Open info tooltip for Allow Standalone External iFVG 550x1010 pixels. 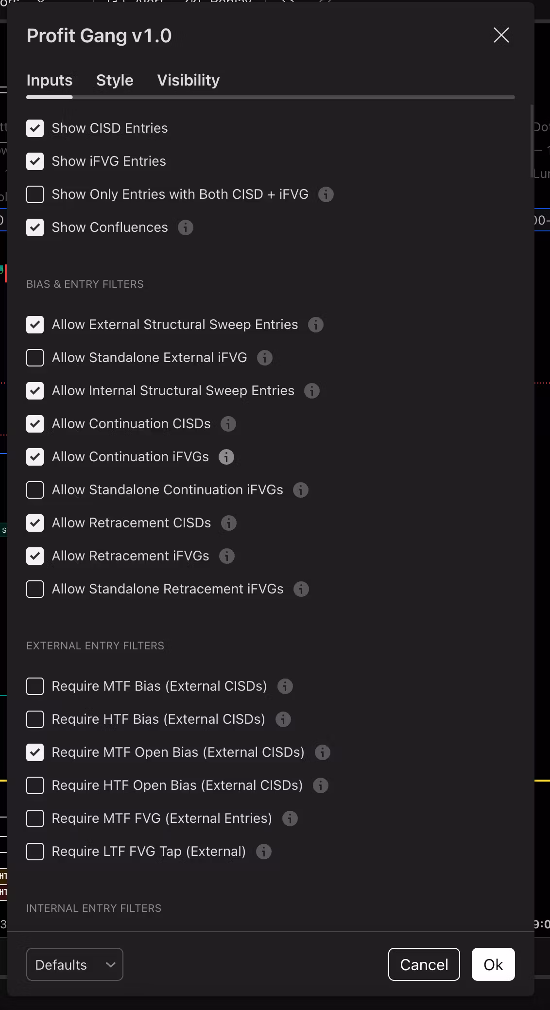(x=264, y=358)
